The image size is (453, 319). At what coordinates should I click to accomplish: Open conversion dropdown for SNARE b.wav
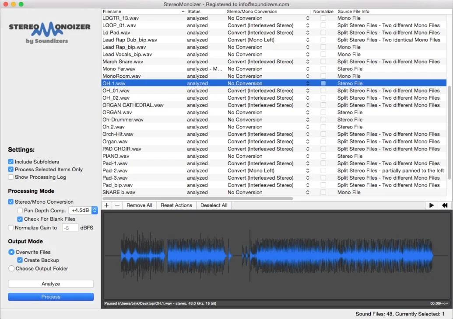tap(308, 192)
